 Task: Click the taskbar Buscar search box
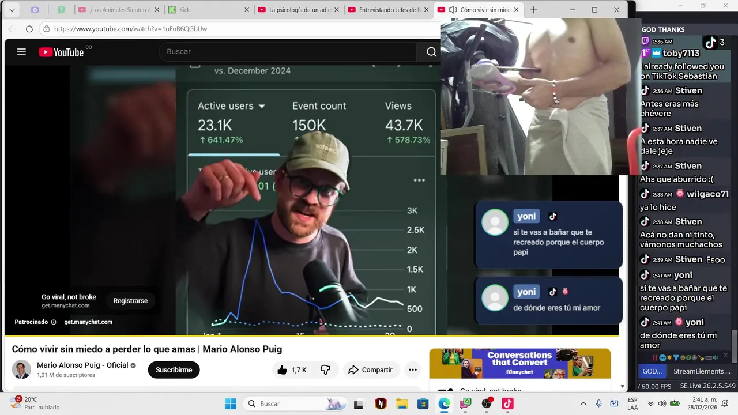296,403
